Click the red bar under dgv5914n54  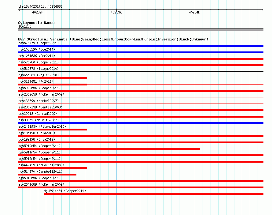click(154, 194)
